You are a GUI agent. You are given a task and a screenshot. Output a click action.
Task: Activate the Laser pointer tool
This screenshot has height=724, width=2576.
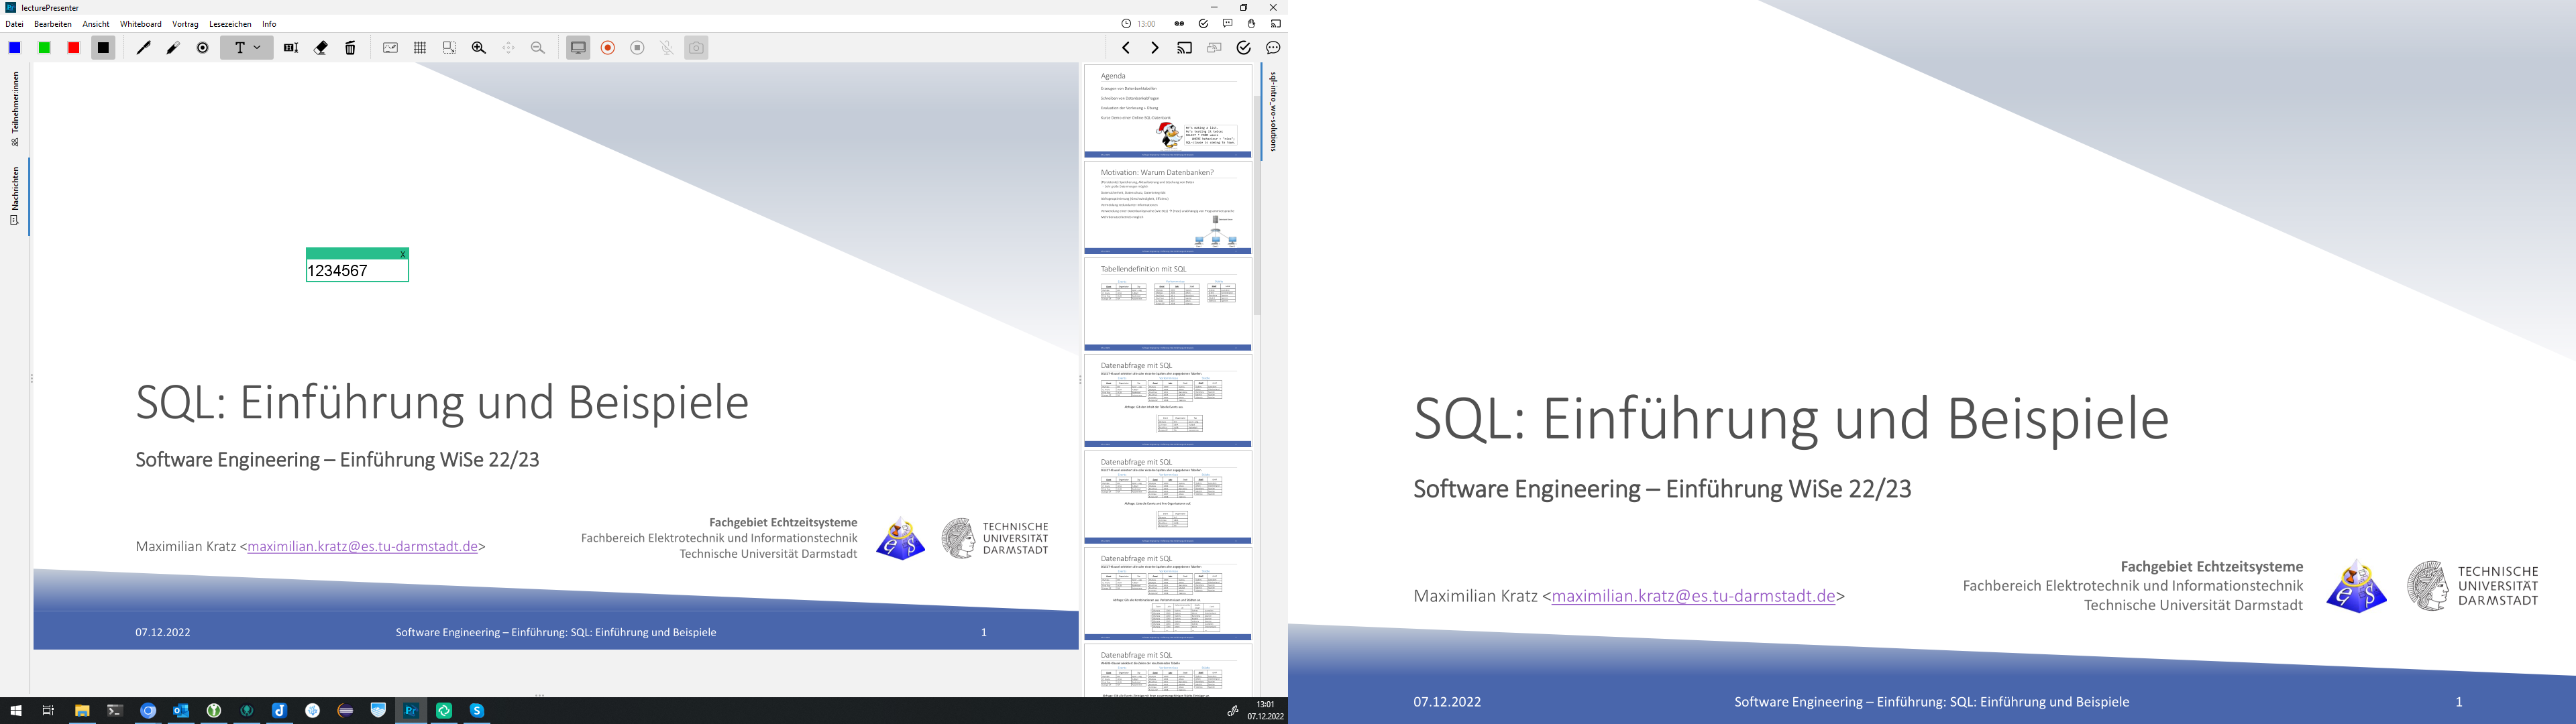(201, 47)
